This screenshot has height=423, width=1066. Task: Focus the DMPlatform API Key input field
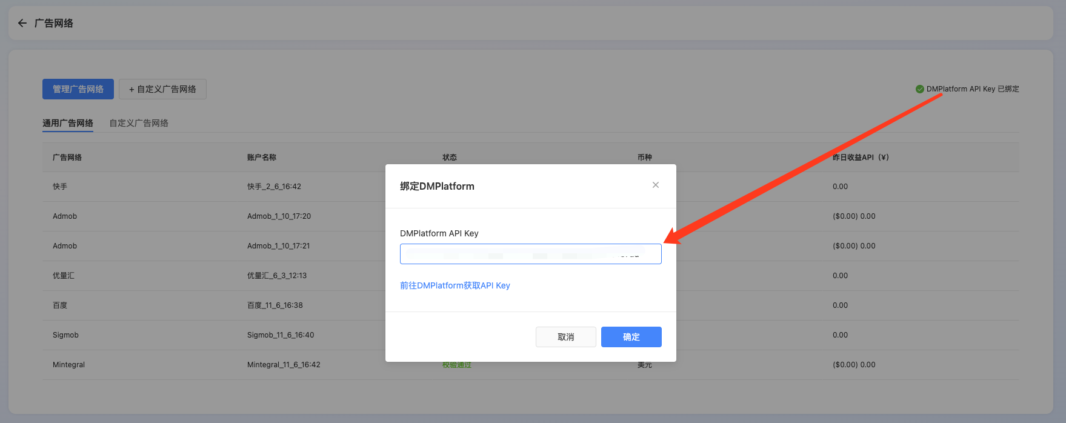530,254
